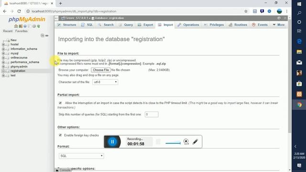Switch to the Export tab
The height and width of the screenshot is (172, 306).
tap(145, 25)
